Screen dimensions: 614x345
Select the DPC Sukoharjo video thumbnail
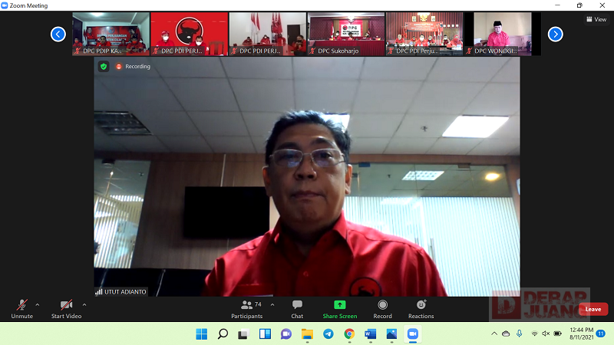tap(345, 34)
